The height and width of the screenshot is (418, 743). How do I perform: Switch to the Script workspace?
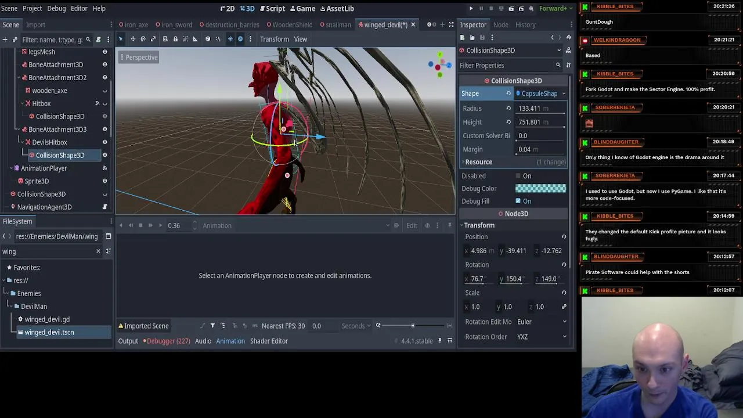tap(272, 9)
